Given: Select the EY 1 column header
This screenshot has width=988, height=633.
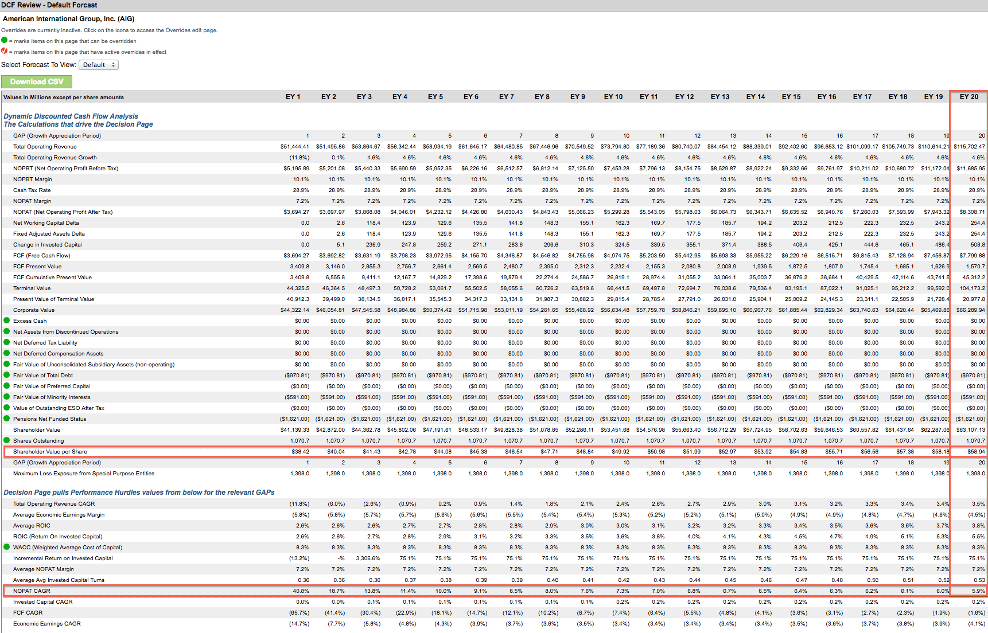Looking at the screenshot, I should (293, 97).
